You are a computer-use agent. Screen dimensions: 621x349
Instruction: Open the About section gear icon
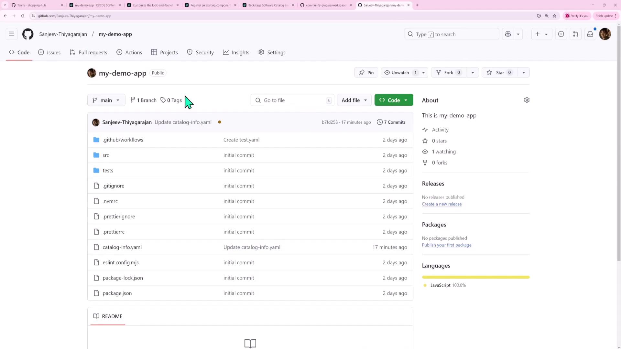[527, 100]
